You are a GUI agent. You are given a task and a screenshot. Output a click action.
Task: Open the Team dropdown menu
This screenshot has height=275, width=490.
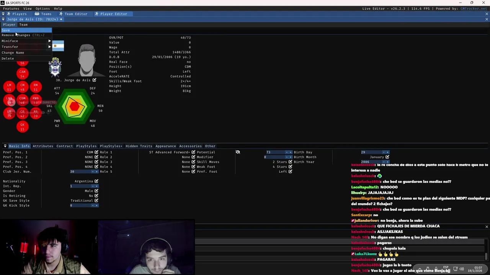coord(23,25)
